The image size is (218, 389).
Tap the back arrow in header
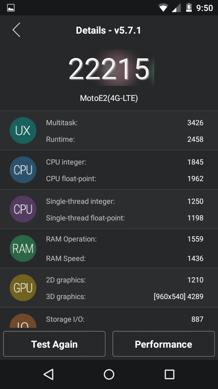(x=16, y=30)
